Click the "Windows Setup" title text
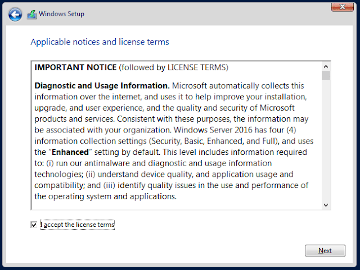This screenshot has height=270, width=360. click(61, 14)
